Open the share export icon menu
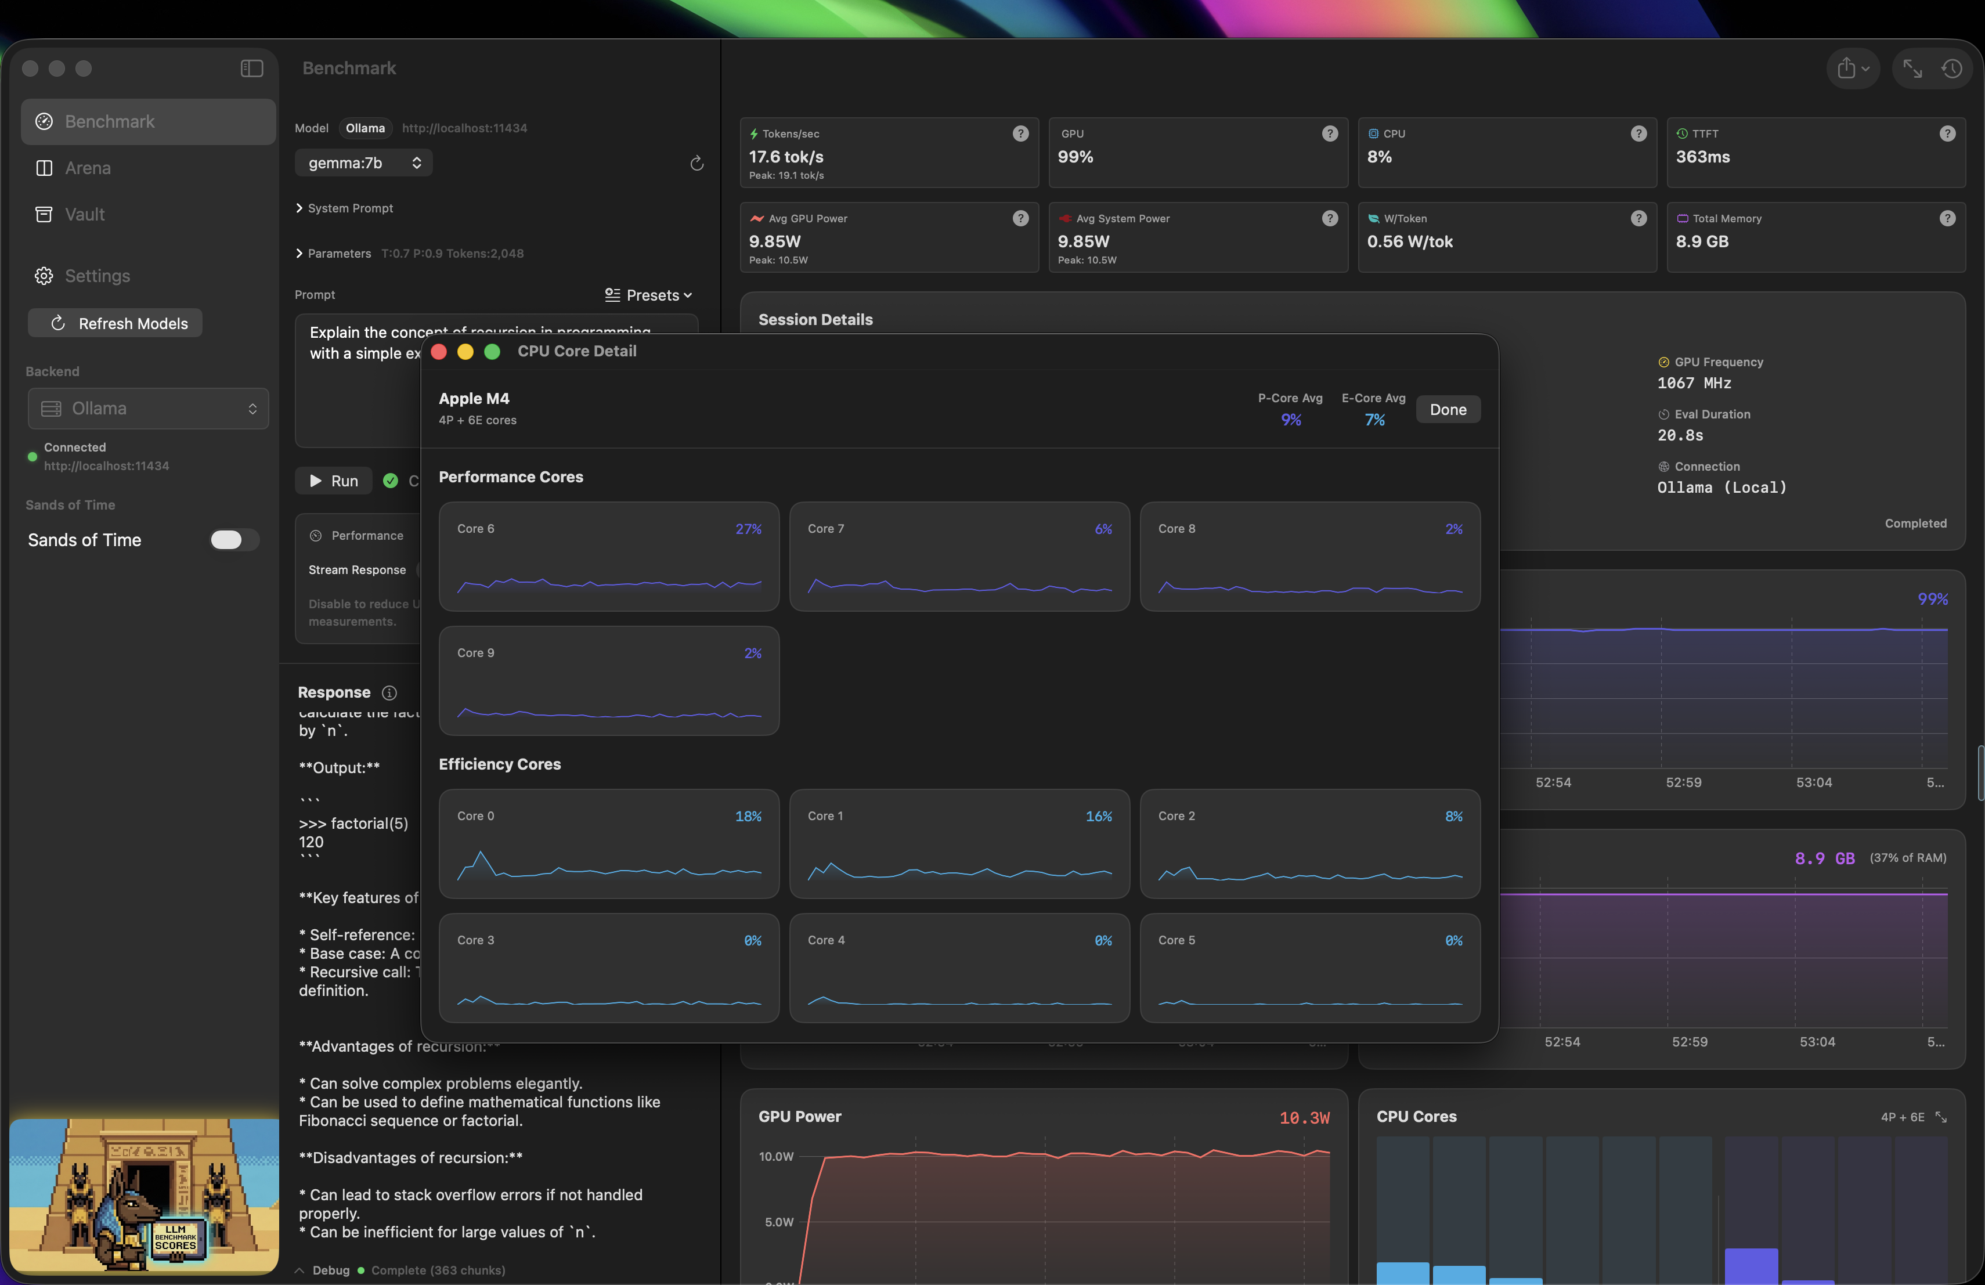Viewport: 1985px width, 1285px height. tap(1852, 68)
